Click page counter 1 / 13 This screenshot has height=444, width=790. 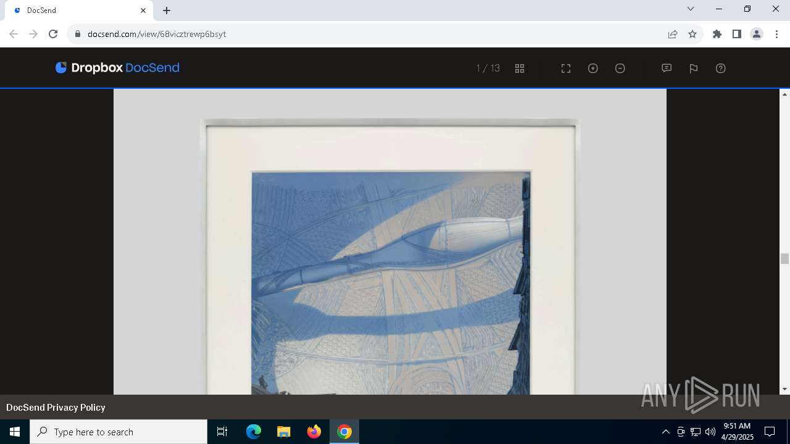click(x=488, y=68)
